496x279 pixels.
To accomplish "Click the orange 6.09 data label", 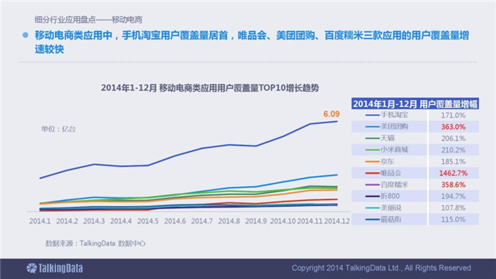I will click(x=331, y=114).
